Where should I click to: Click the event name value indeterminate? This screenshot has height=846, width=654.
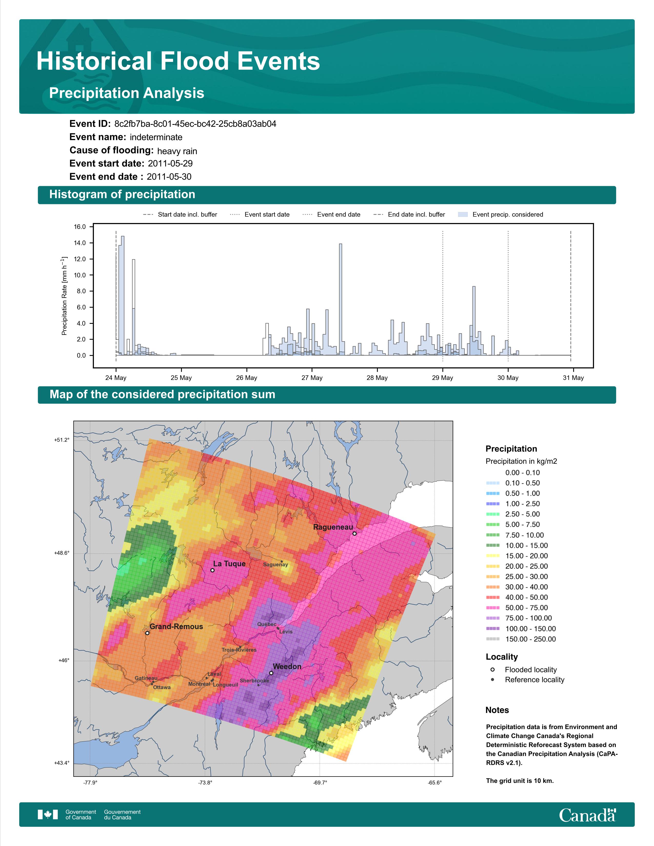156,137
